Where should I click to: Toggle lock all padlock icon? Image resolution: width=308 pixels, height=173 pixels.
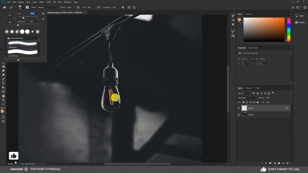click(x=258, y=102)
